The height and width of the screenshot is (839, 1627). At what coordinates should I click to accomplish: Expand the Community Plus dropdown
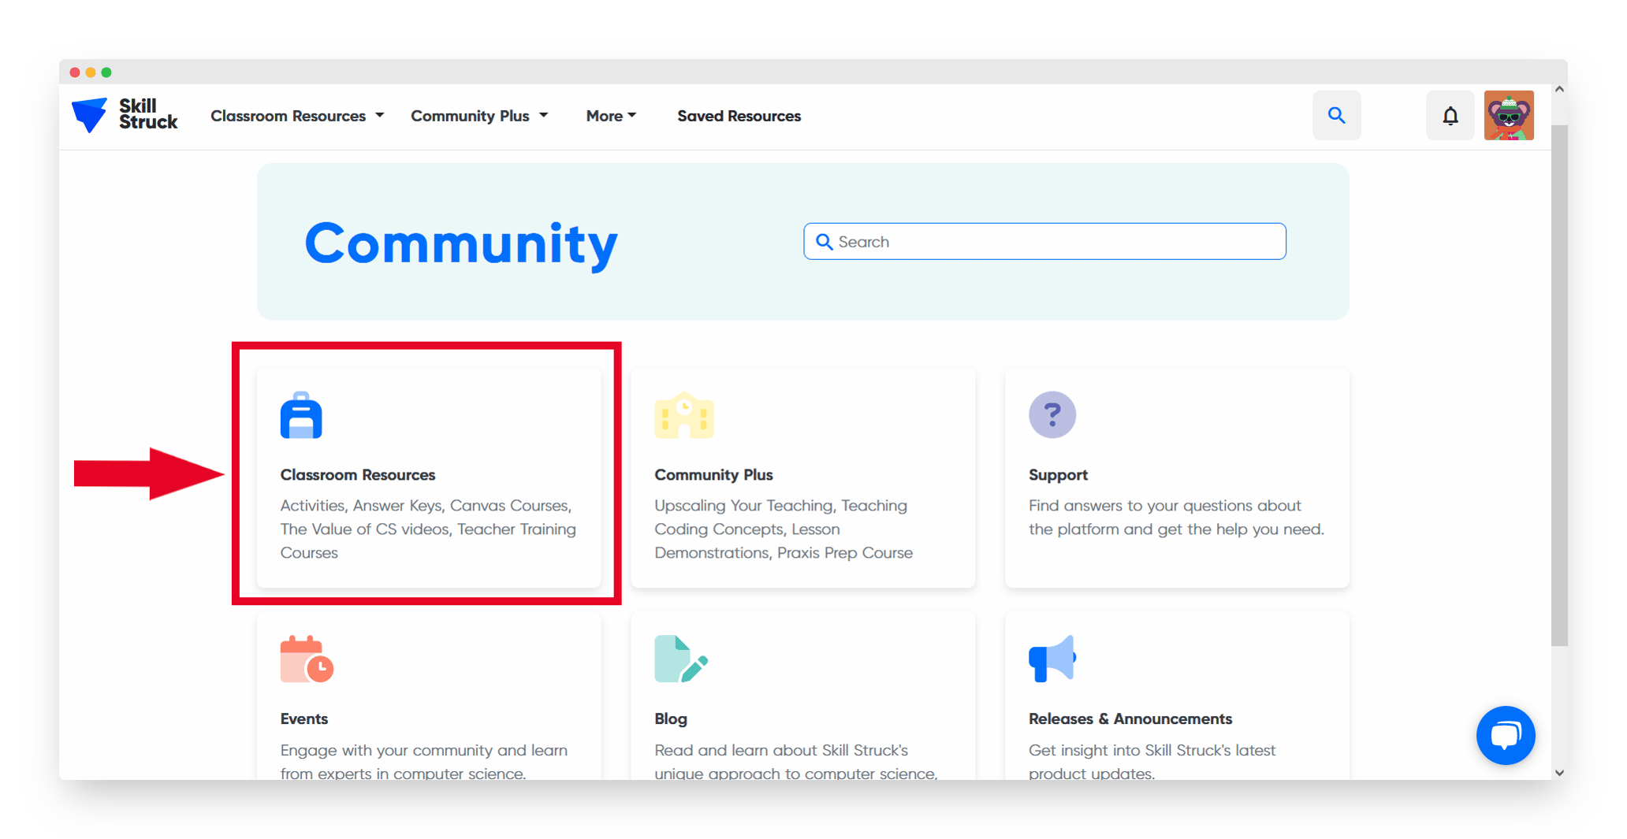(478, 116)
